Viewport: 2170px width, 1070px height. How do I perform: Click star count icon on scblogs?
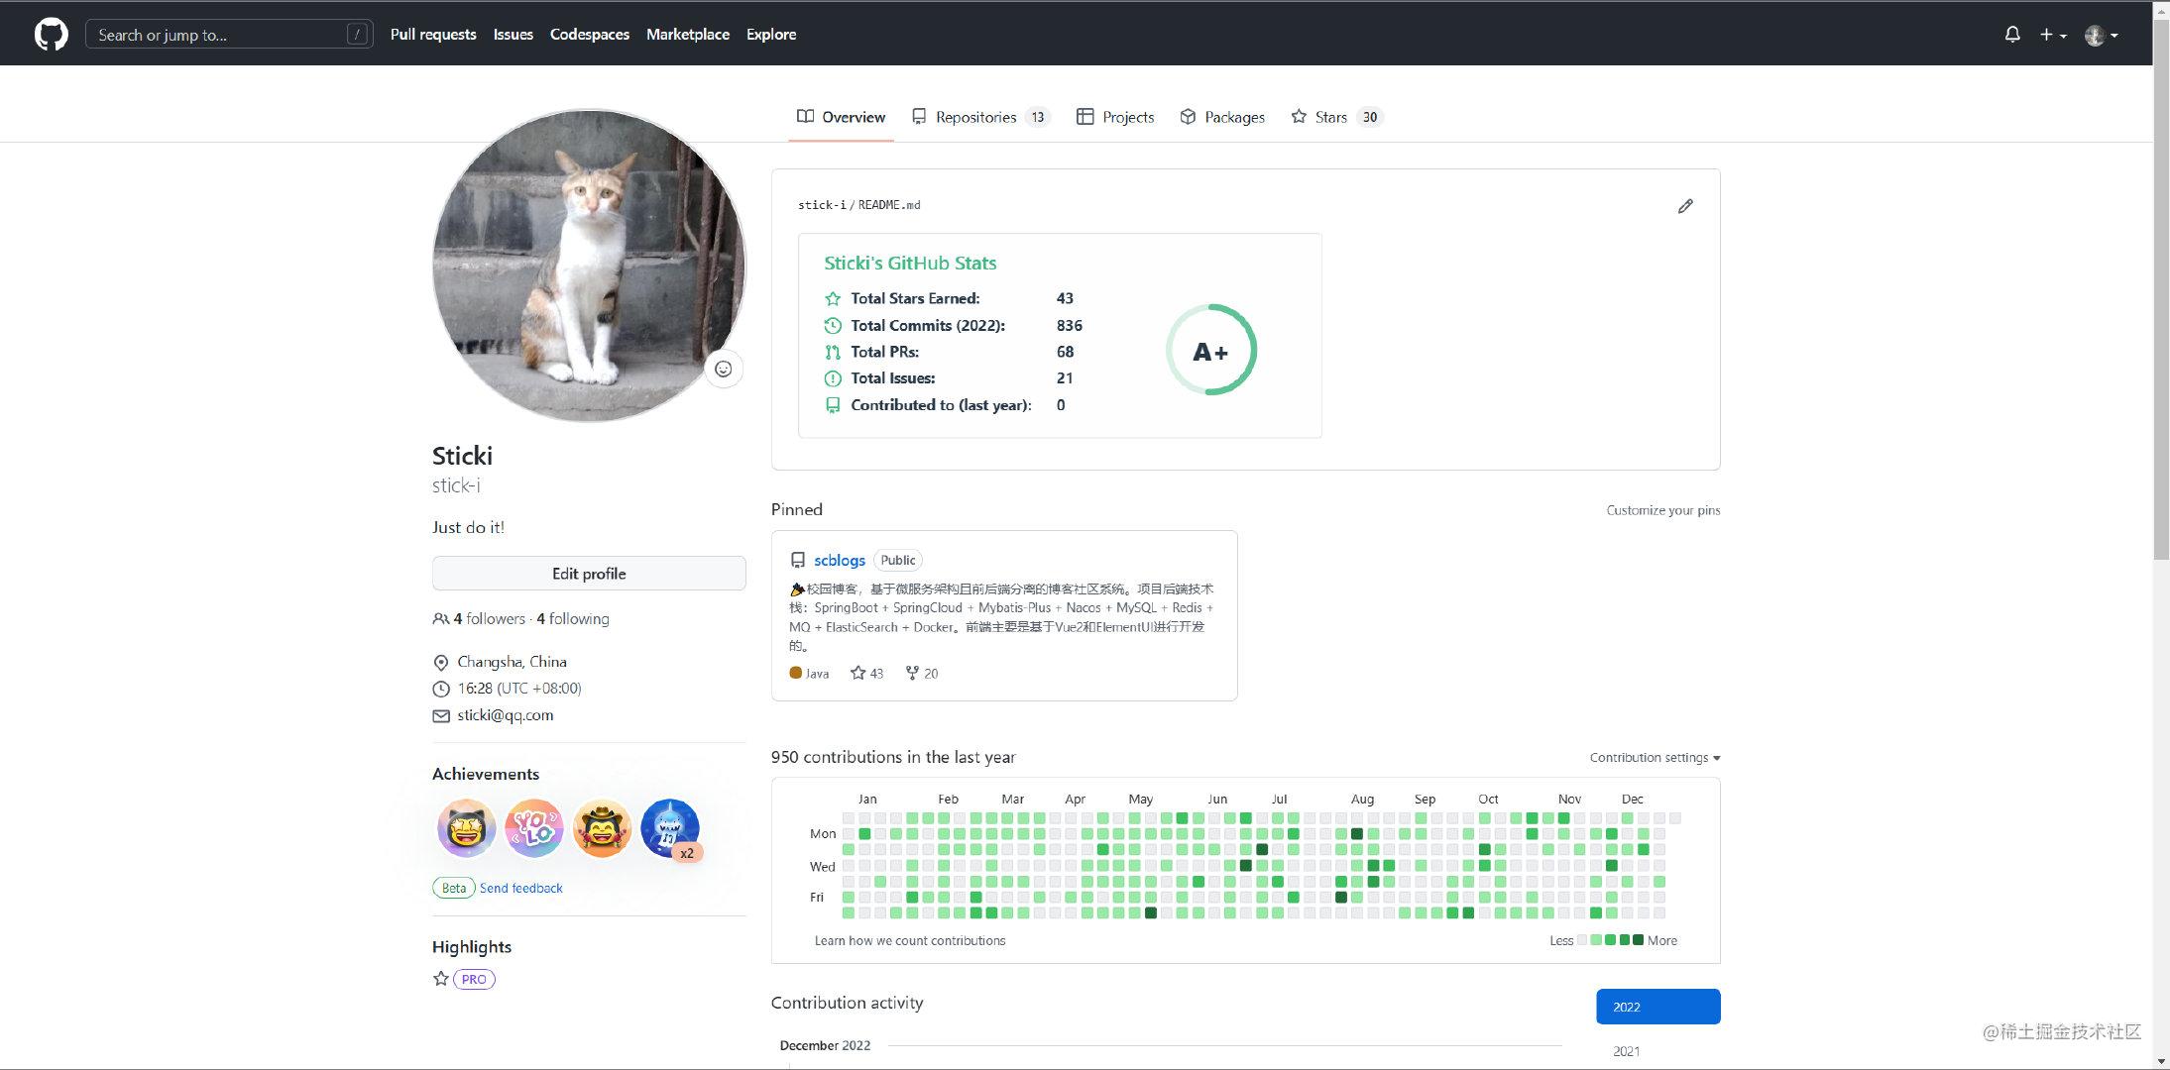coord(858,673)
